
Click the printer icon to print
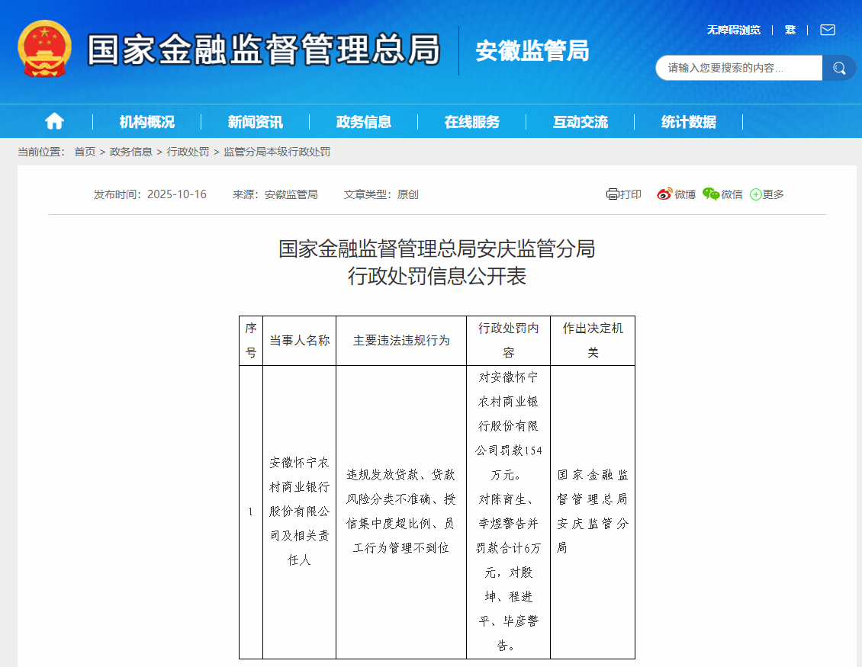(613, 194)
